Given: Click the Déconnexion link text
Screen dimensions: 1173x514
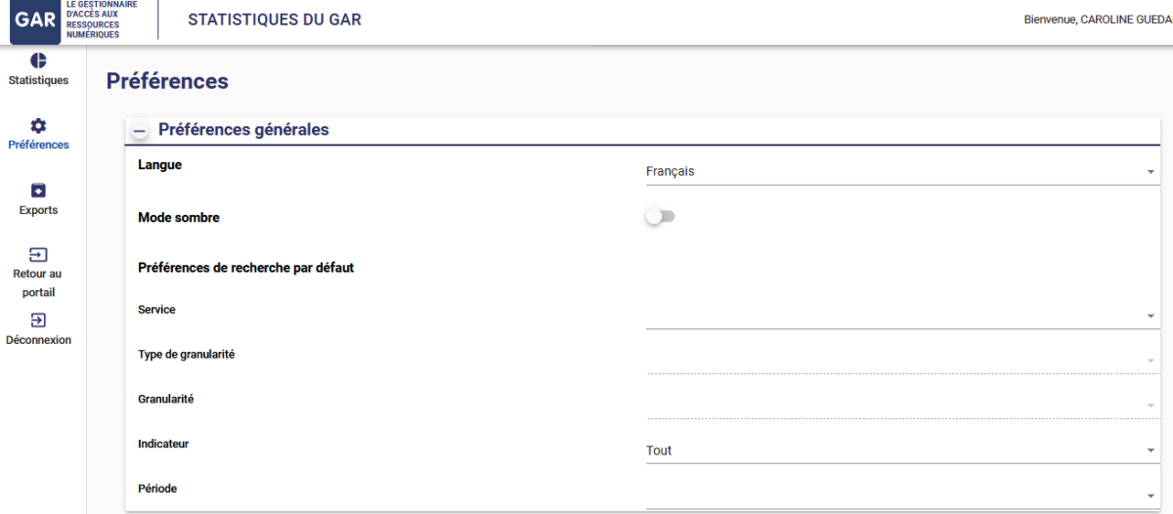Looking at the screenshot, I should pyautogui.click(x=38, y=340).
